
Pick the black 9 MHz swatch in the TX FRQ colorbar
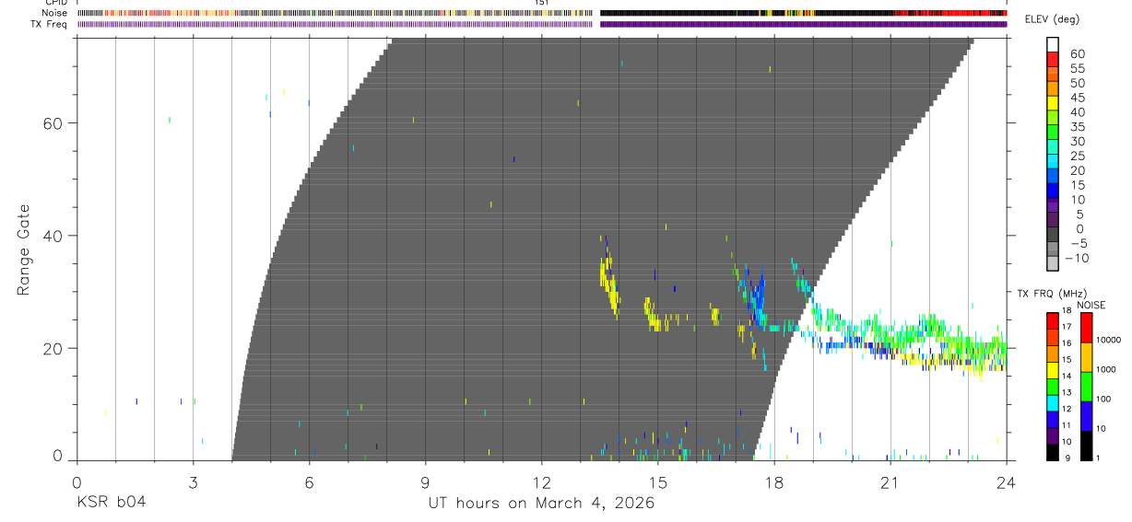pos(1053,453)
